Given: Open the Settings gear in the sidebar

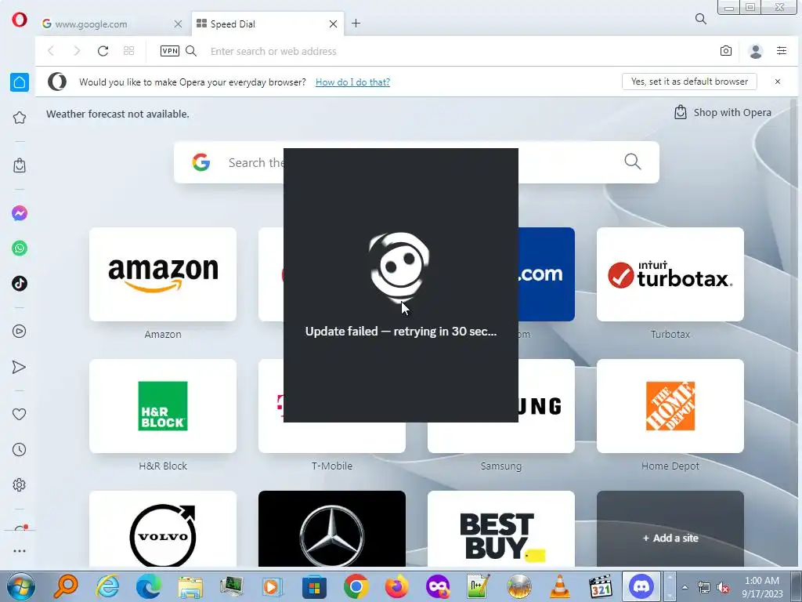Looking at the screenshot, I should (20, 484).
